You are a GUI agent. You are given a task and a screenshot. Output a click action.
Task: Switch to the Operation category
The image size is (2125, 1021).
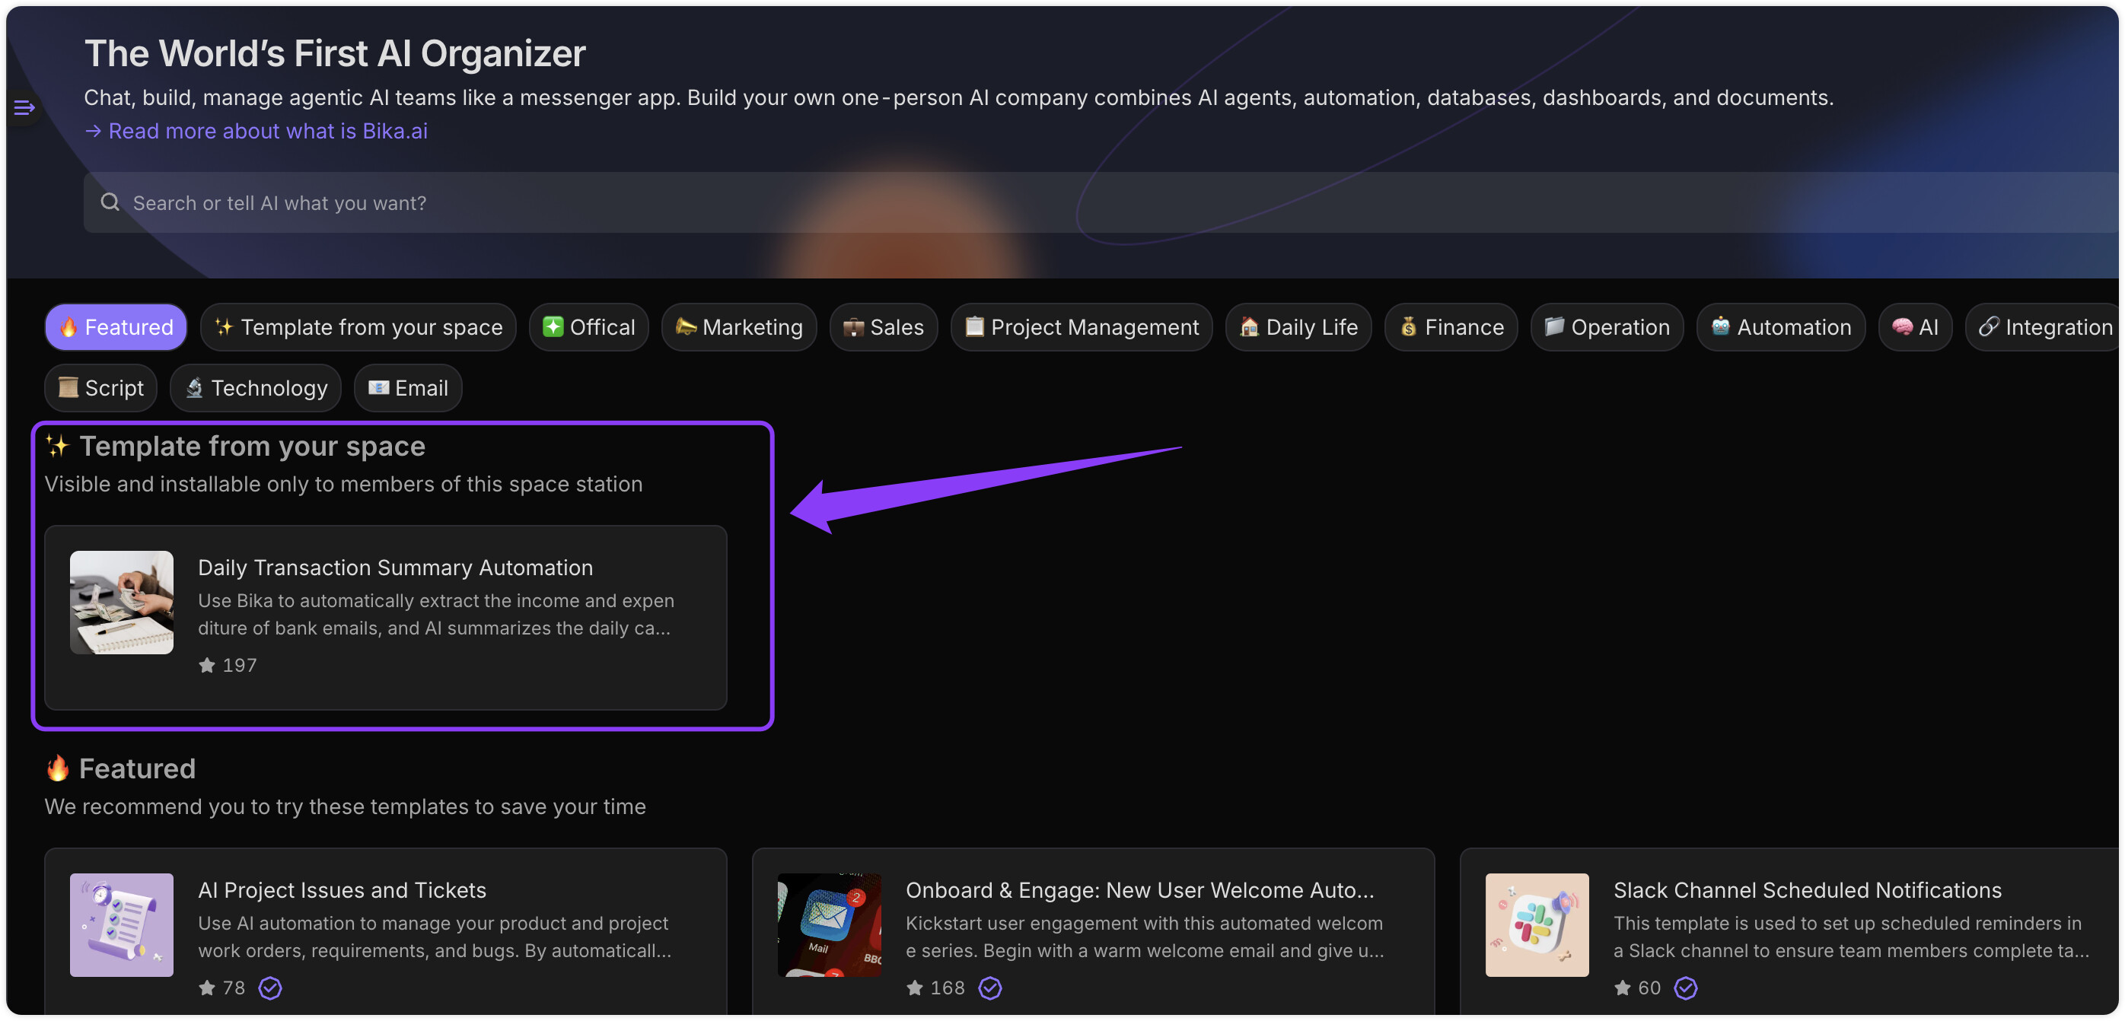[1606, 327]
